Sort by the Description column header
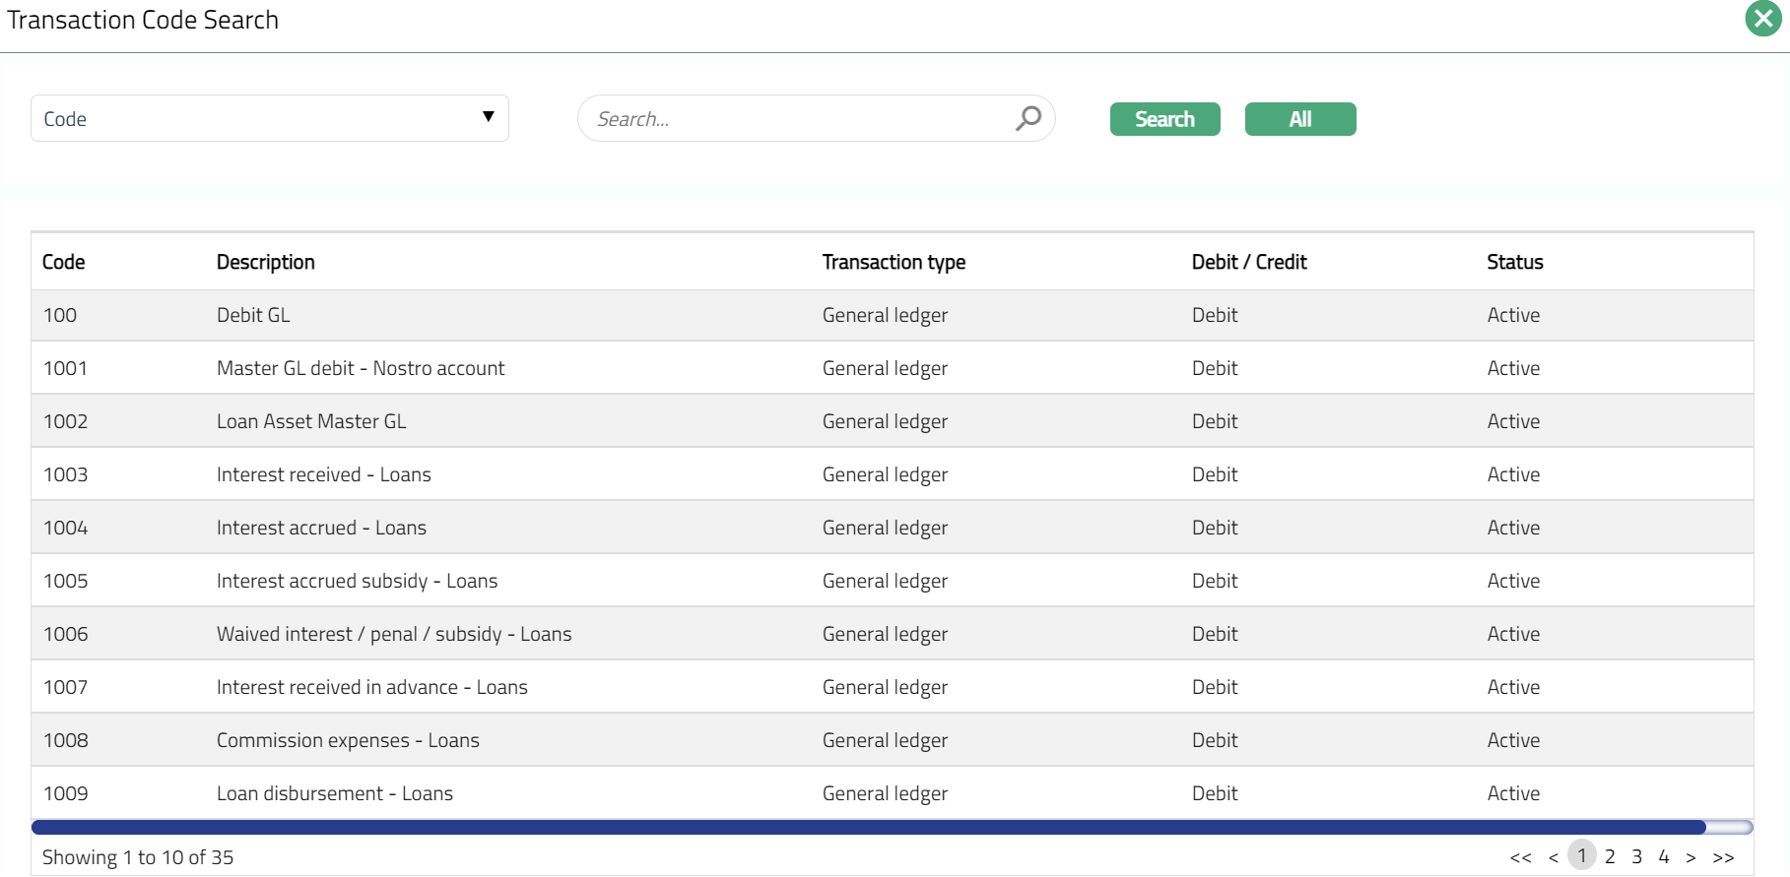This screenshot has width=1790, height=877. point(265,262)
